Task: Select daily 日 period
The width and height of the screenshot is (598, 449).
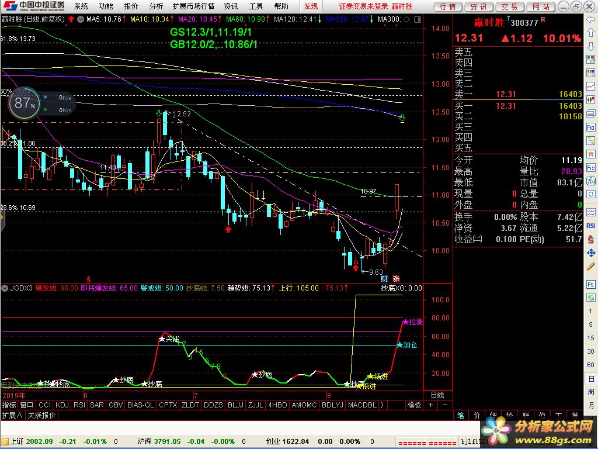Action: (590, 379)
